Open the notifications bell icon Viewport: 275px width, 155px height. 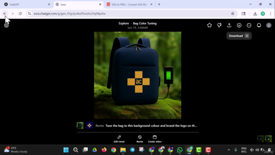coord(259,25)
